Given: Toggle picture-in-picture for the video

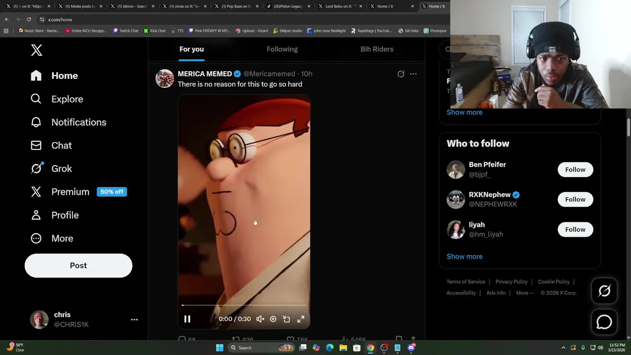Looking at the screenshot, I should point(286,319).
